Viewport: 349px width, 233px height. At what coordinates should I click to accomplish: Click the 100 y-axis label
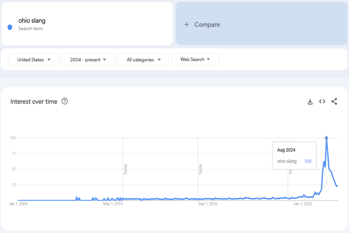point(13,138)
